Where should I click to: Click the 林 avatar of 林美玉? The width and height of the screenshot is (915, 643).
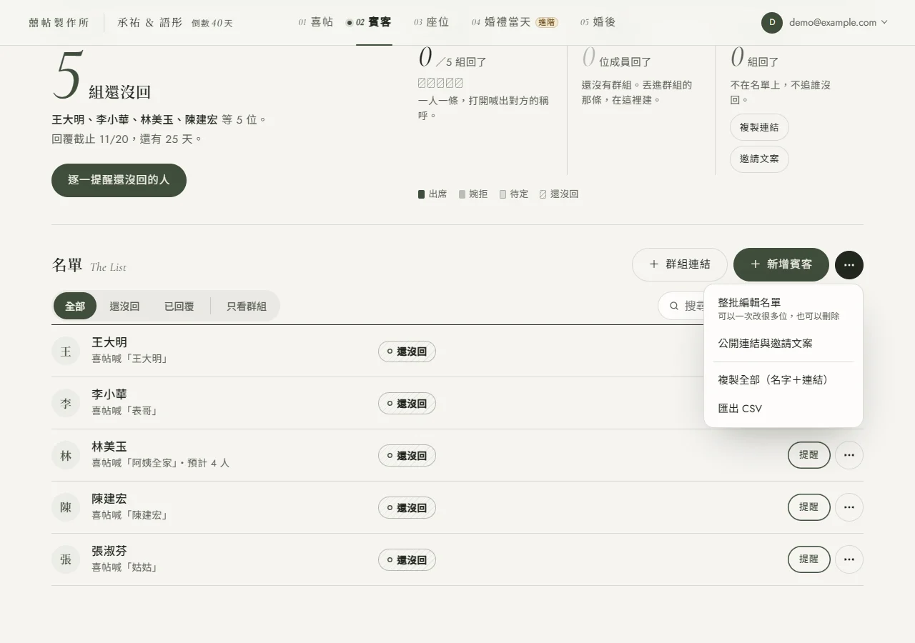click(66, 455)
